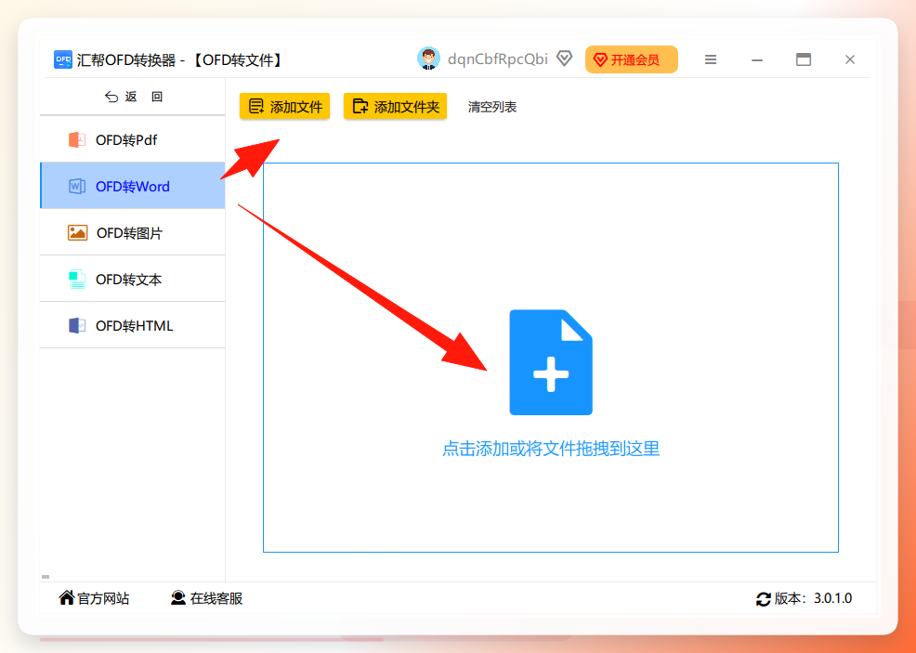Click the 添加文件 button
Viewport: 916px width, 653px height.
(284, 106)
